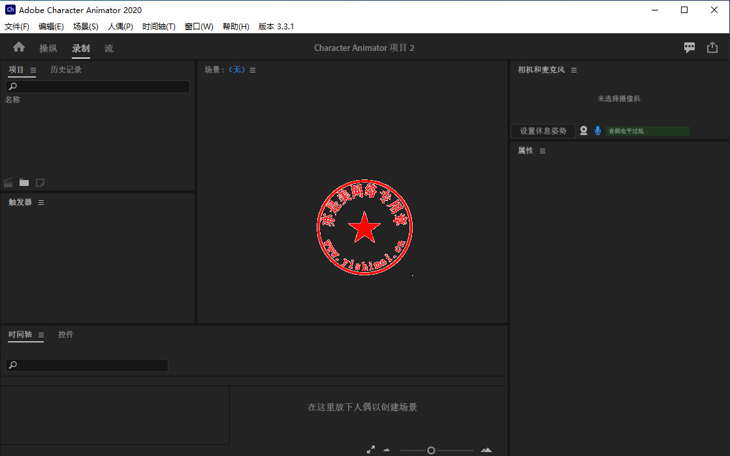Click the timeline zoom slider

point(436,450)
